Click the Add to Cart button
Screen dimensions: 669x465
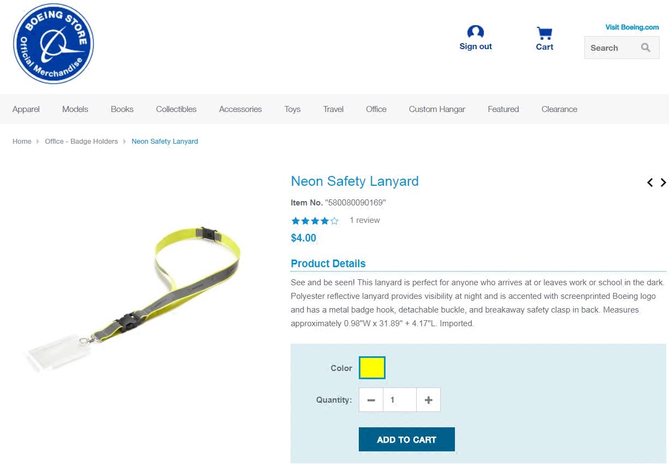tap(407, 439)
